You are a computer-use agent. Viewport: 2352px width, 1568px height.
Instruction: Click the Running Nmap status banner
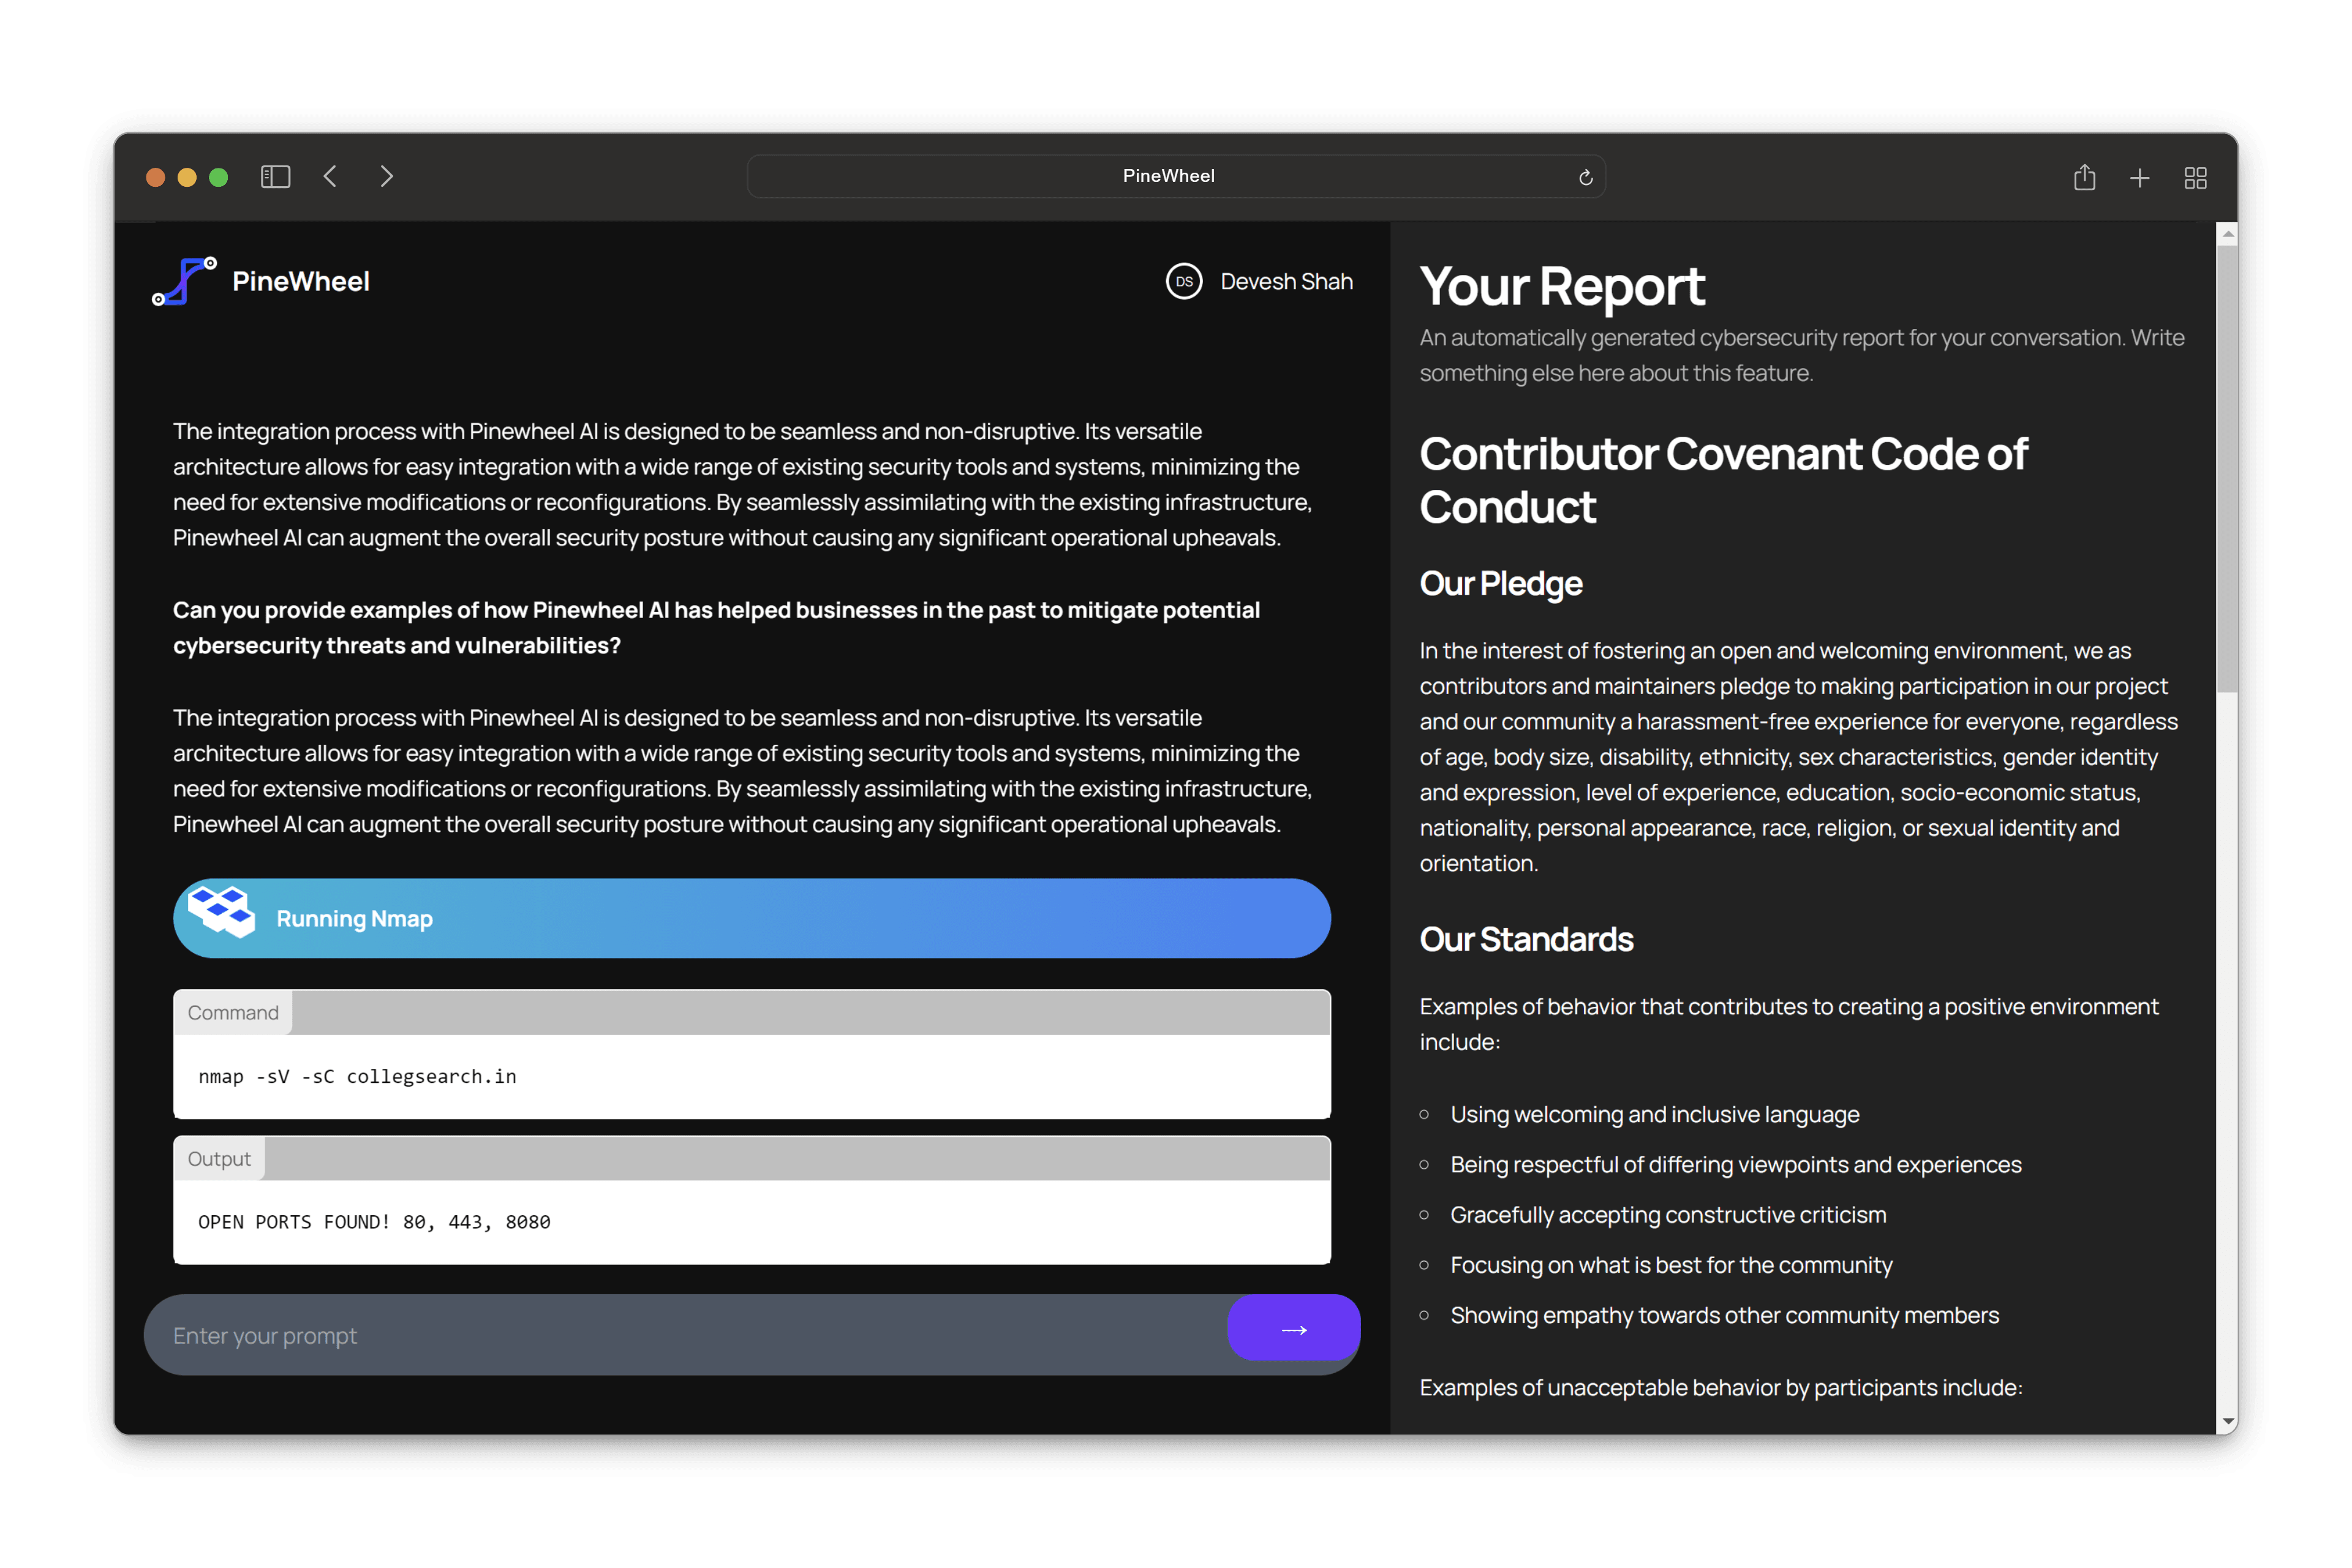751,918
